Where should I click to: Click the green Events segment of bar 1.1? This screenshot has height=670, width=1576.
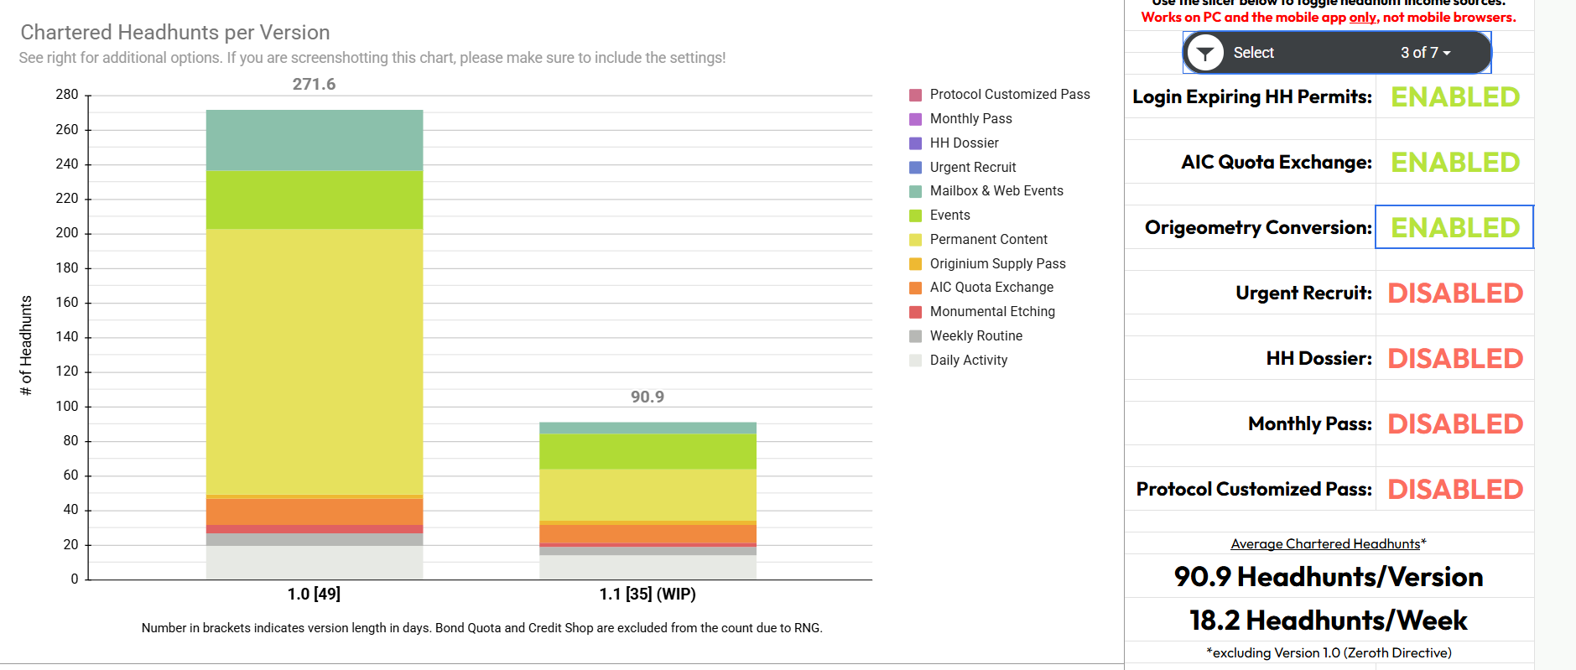648,451
